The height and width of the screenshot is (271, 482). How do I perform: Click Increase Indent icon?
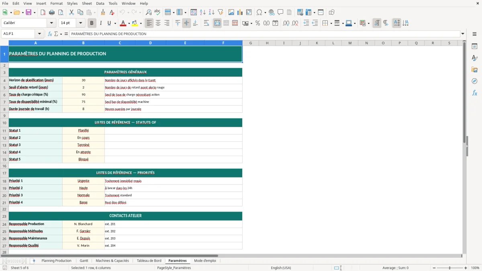(306, 23)
